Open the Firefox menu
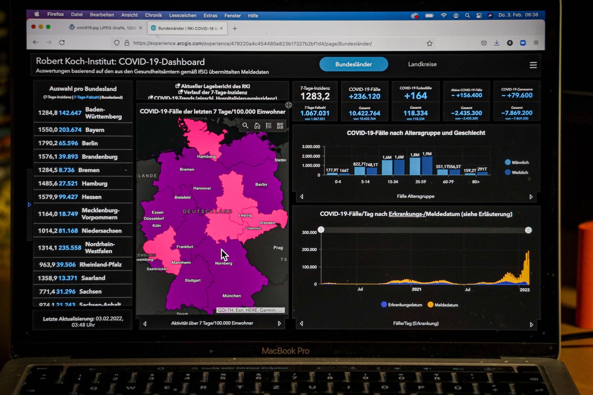593x395 pixels. [x=55, y=14]
